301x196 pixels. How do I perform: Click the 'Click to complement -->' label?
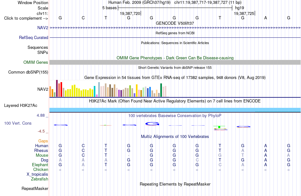pyautogui.click(x=26, y=18)
